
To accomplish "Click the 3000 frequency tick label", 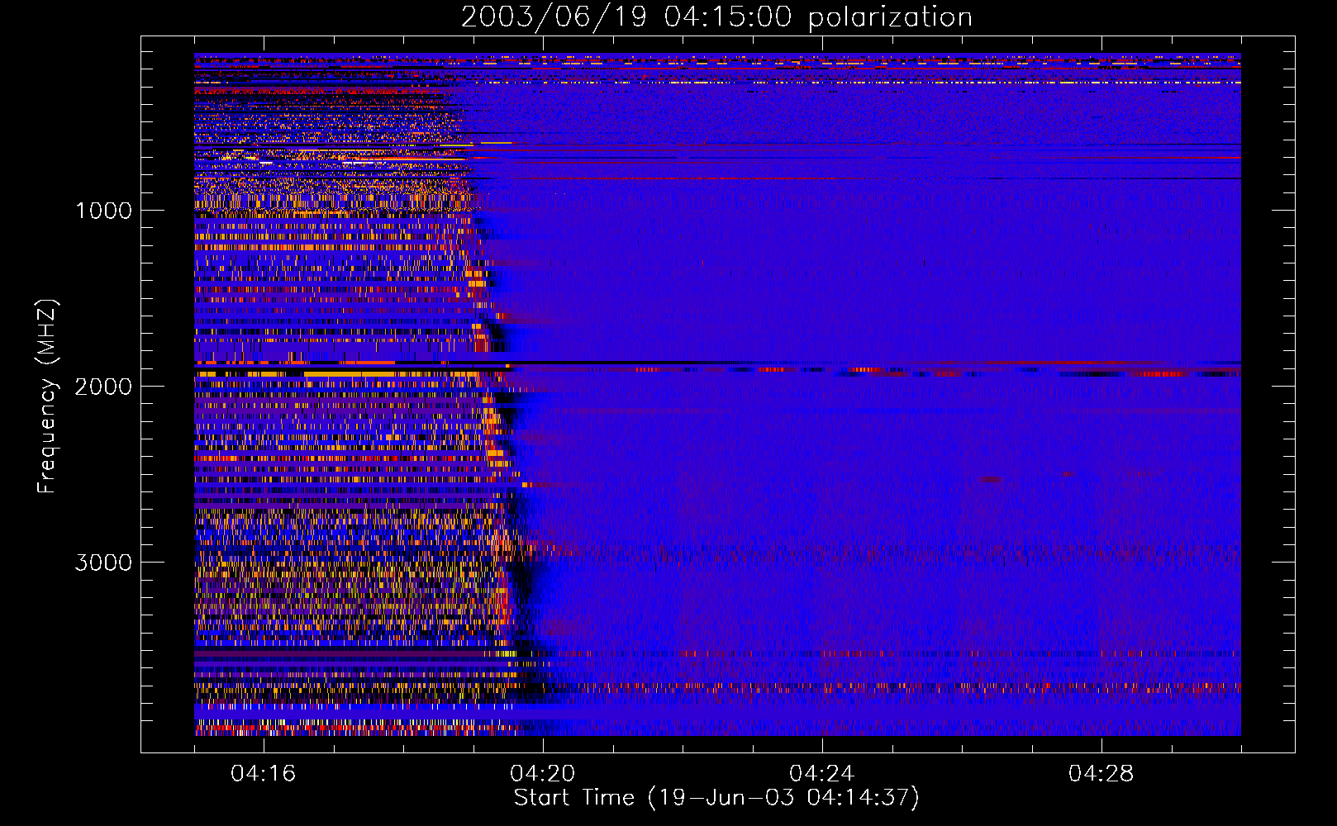I will click(103, 563).
